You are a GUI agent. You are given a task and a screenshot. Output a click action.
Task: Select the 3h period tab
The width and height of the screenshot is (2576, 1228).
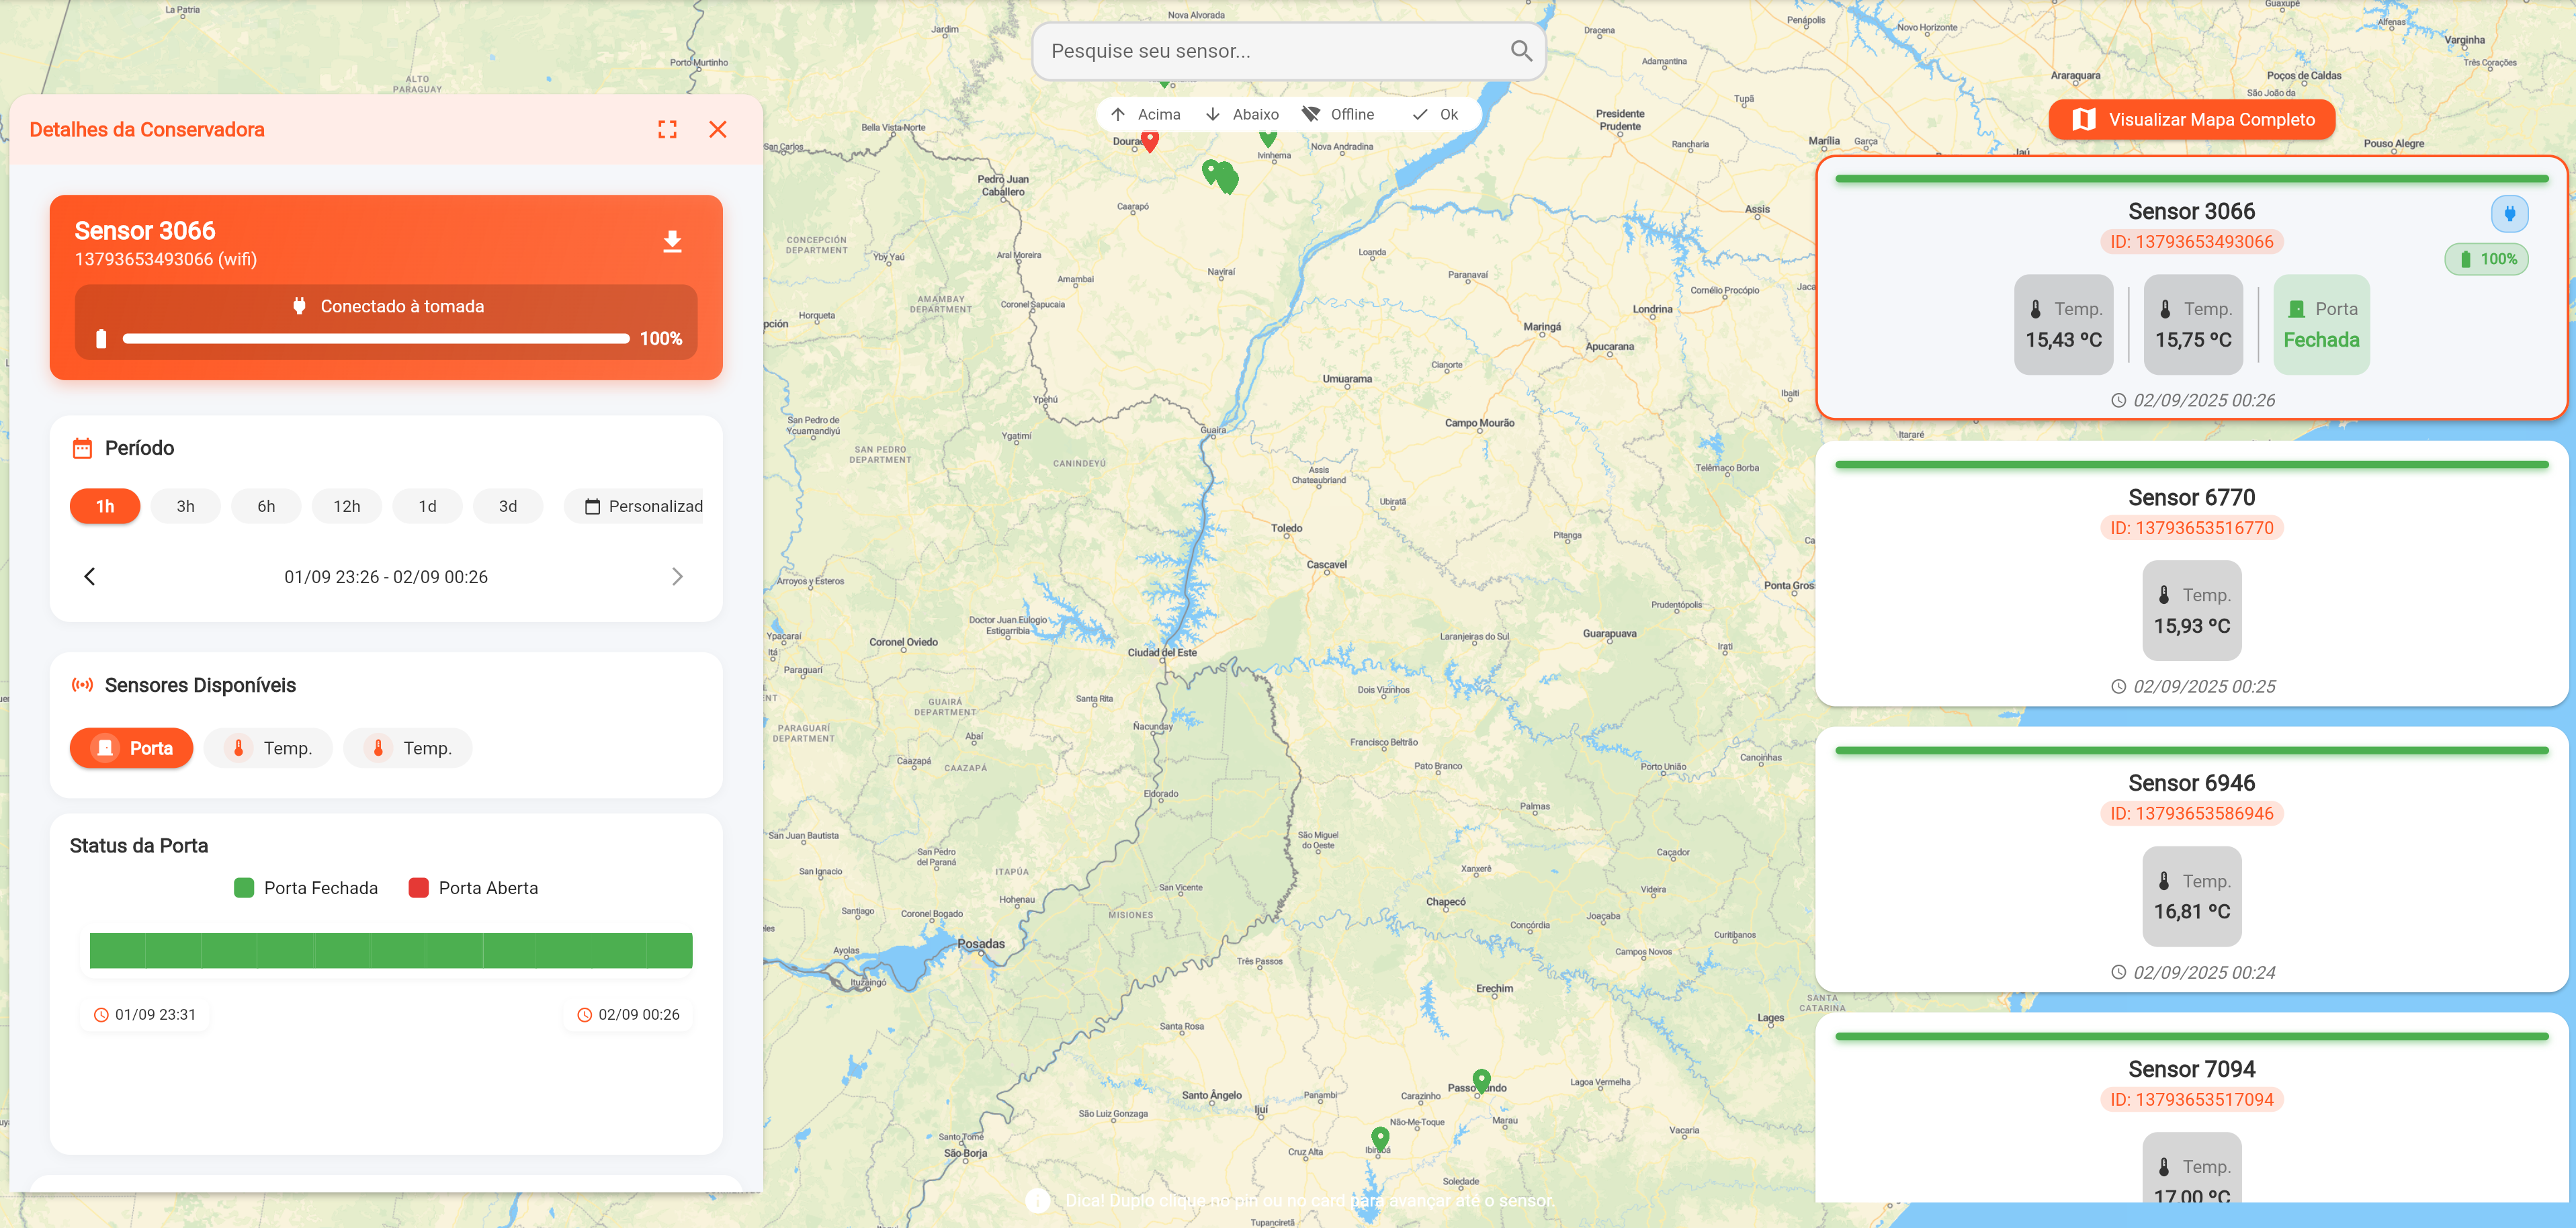point(185,506)
